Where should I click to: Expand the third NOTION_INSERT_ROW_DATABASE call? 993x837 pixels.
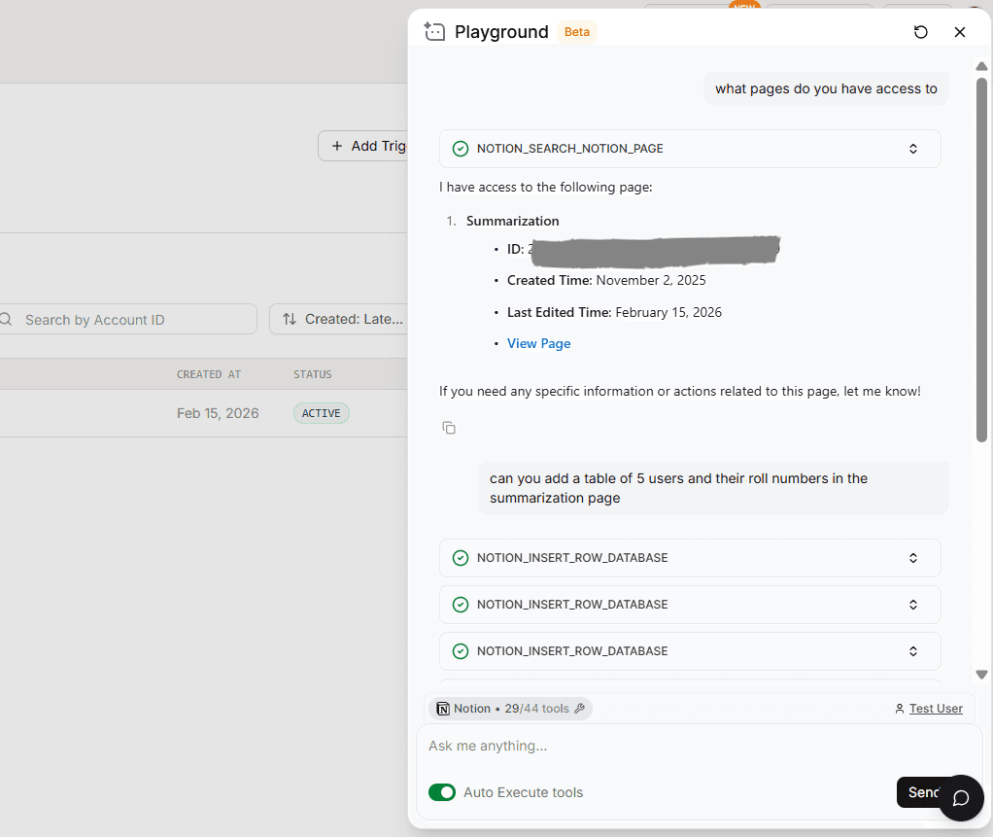point(913,651)
